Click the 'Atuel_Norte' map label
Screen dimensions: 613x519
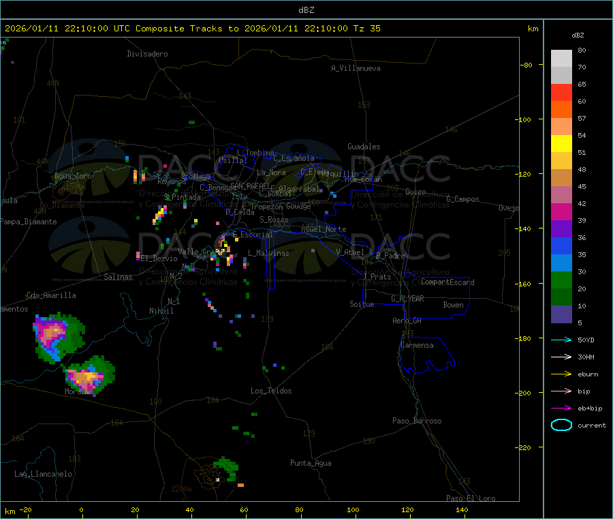pos(324,229)
